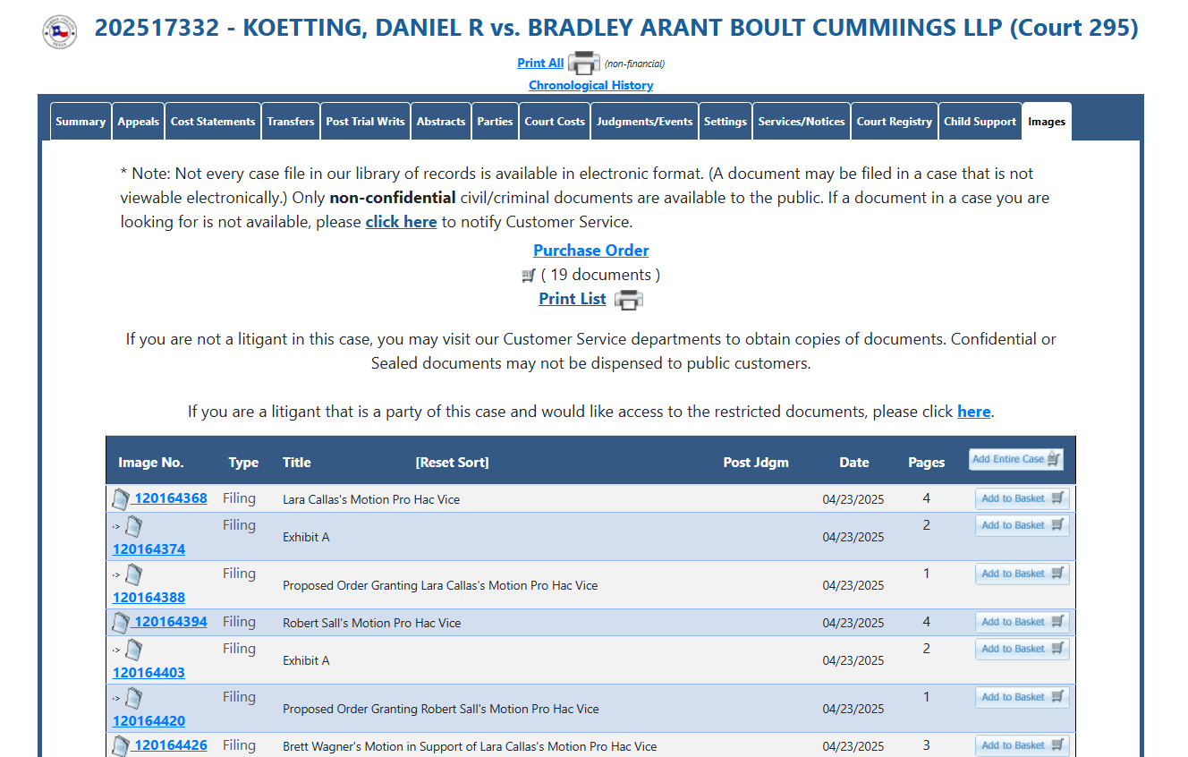Screen dimensions: 1188x757
Task: Click the county seal logo icon
Action: 60,31
